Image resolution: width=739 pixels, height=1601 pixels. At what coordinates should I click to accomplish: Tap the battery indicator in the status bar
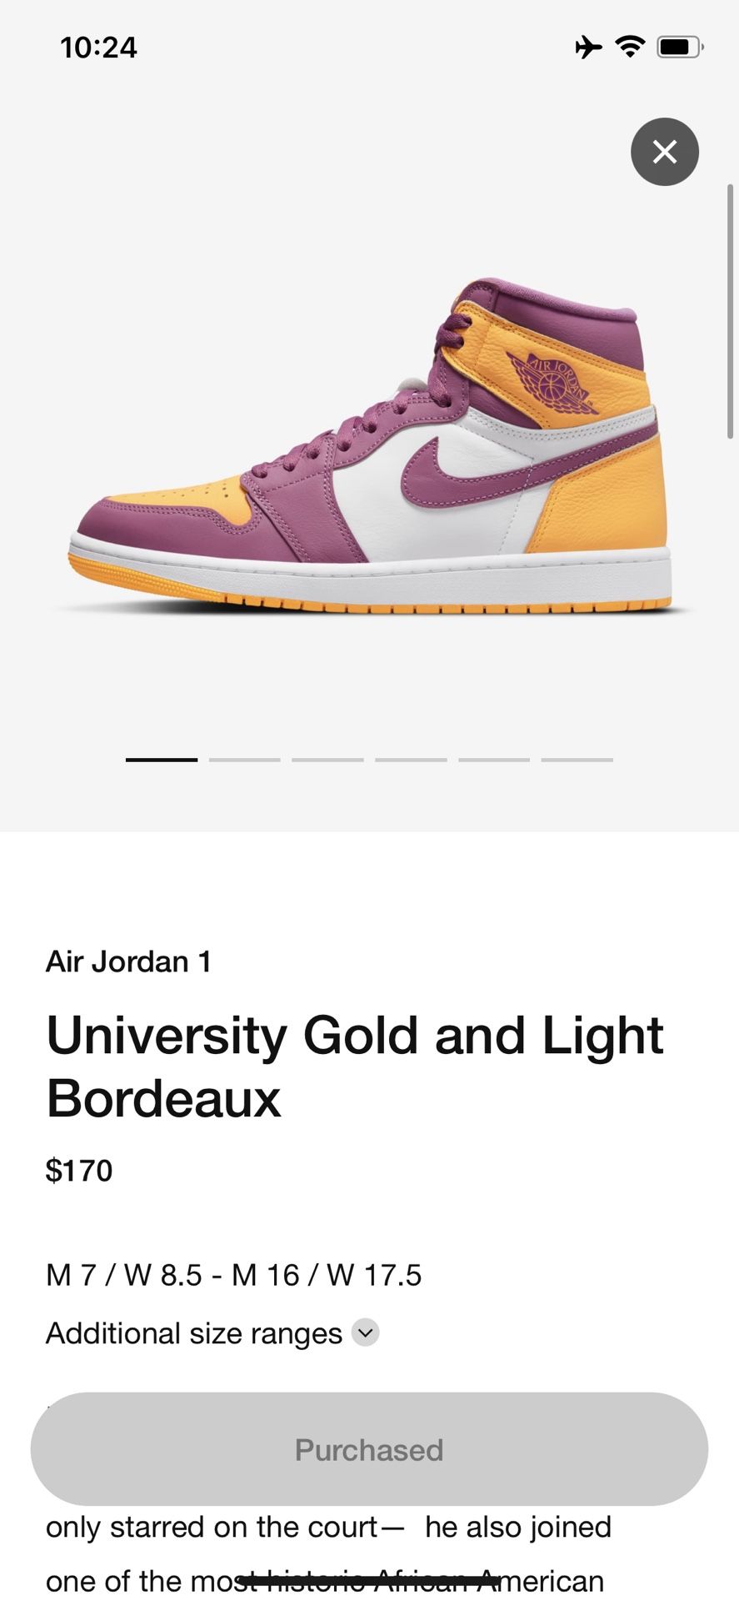point(677,48)
